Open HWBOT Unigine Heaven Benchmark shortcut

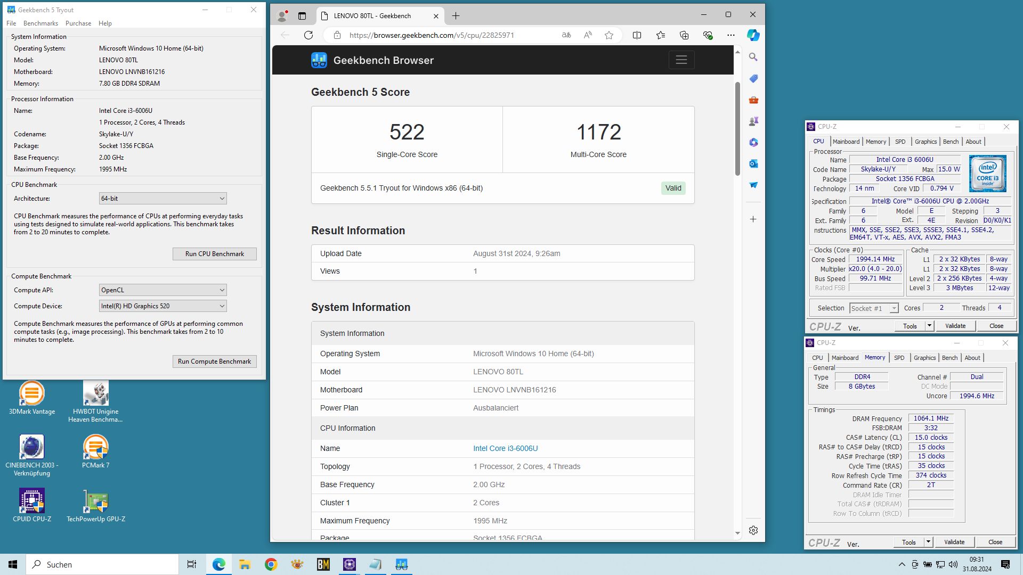96,401
